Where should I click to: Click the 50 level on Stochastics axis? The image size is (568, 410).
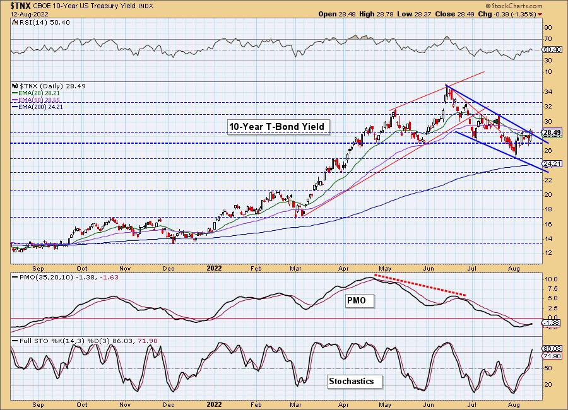[x=548, y=368]
